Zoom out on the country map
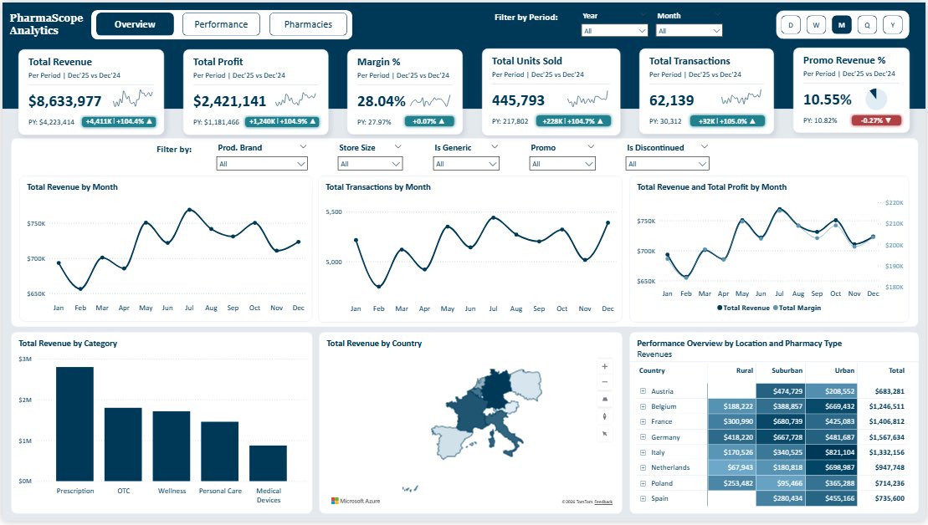The image size is (928, 525). [604, 382]
